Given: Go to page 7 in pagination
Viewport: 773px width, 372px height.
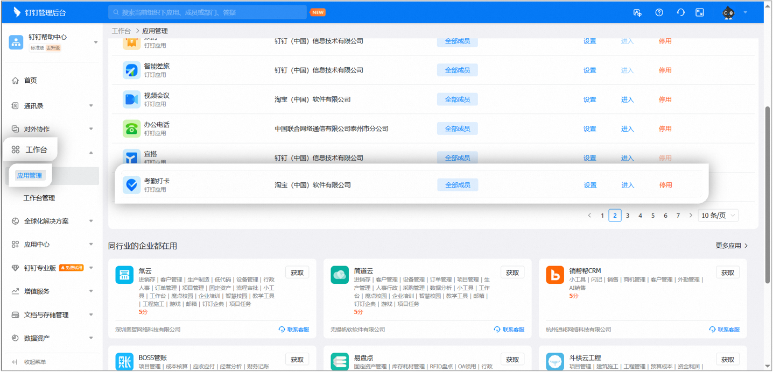Looking at the screenshot, I should 678,216.
